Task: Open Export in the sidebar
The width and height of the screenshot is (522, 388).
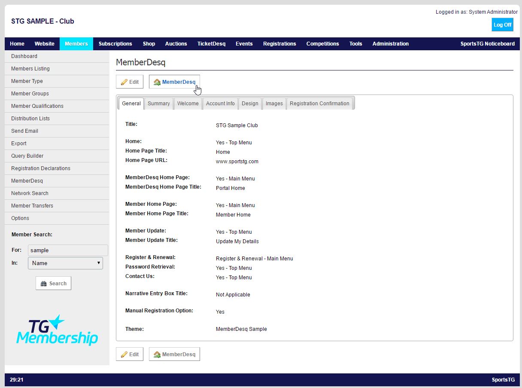Action: click(57, 144)
